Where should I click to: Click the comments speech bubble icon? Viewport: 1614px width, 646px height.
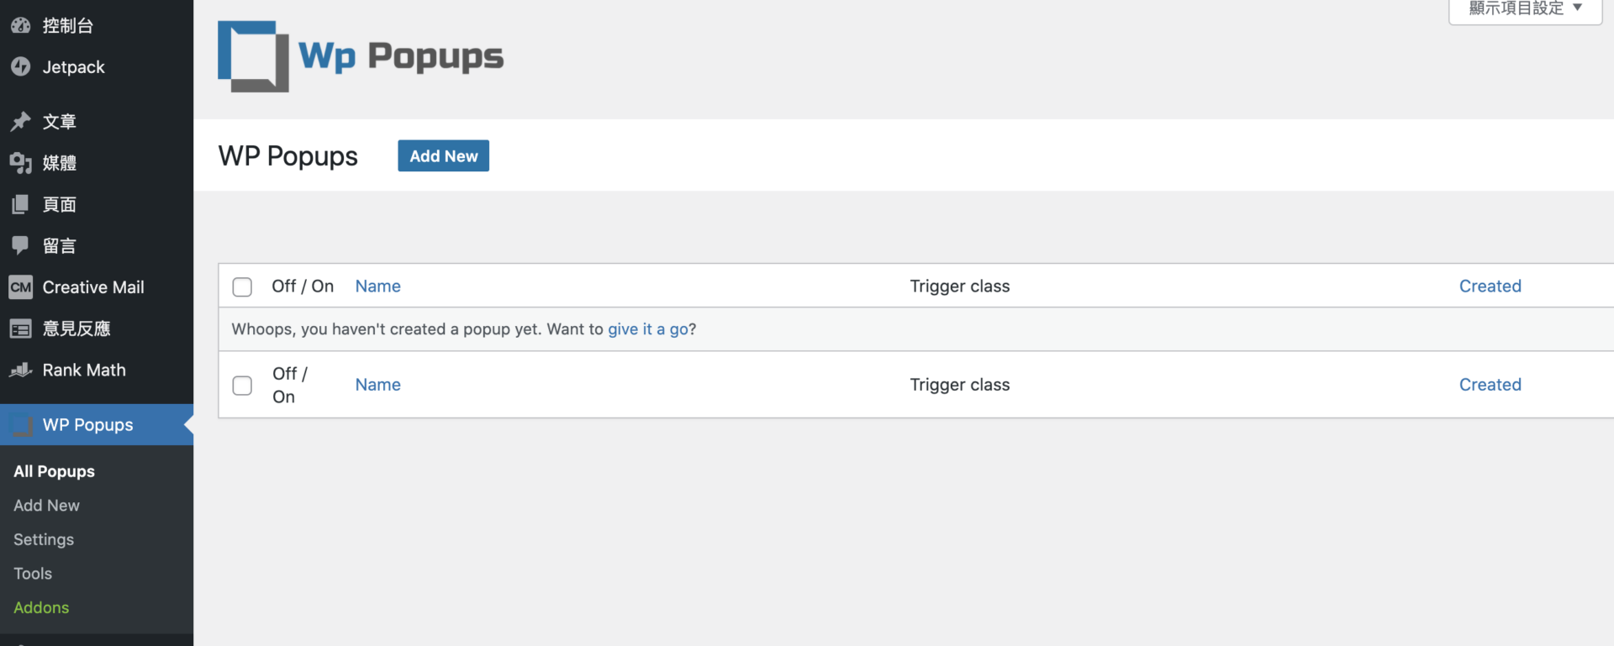tap(21, 245)
